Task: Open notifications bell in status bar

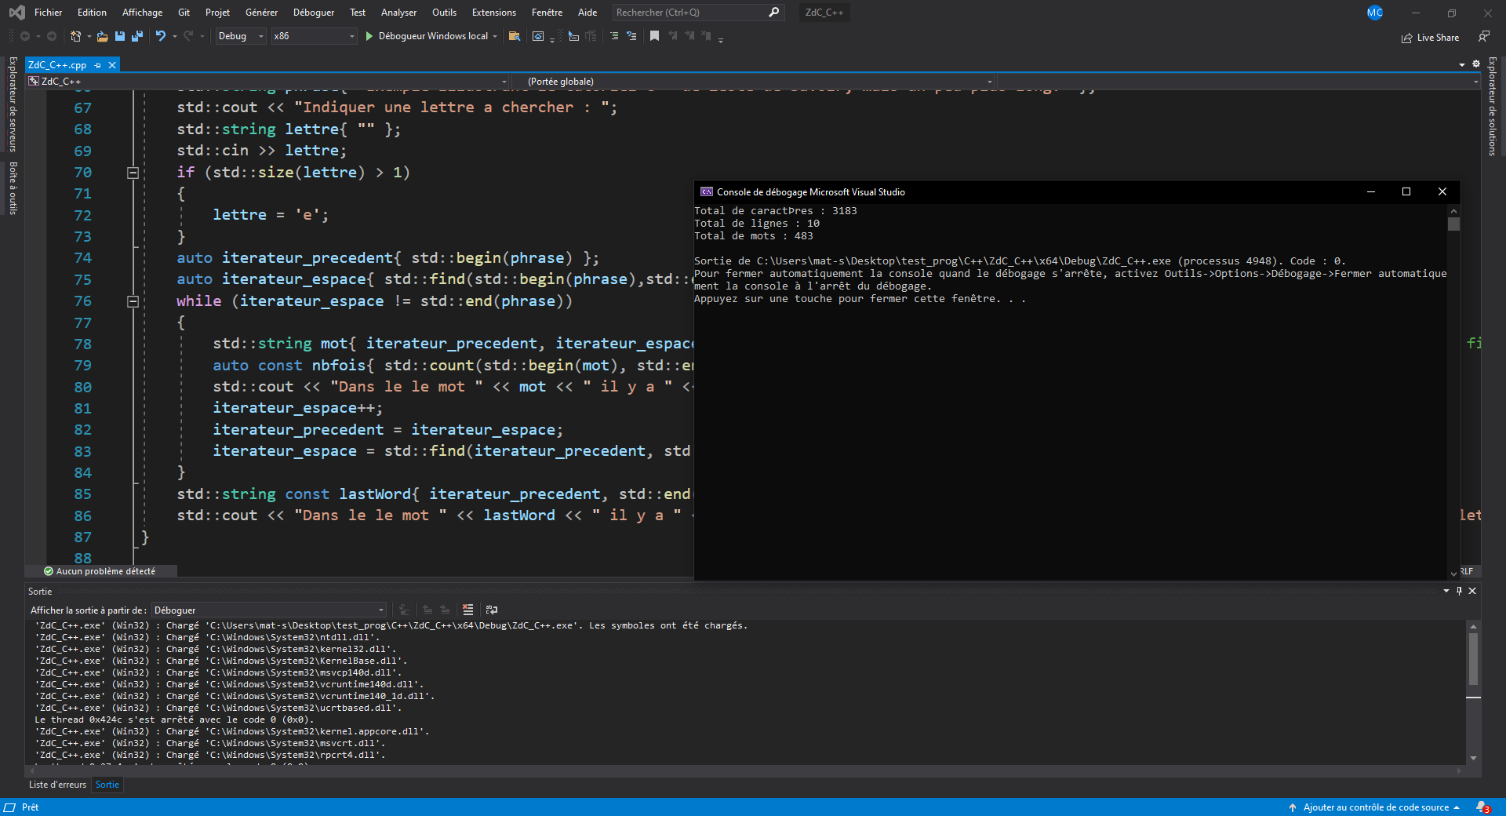Action: click(x=1482, y=807)
